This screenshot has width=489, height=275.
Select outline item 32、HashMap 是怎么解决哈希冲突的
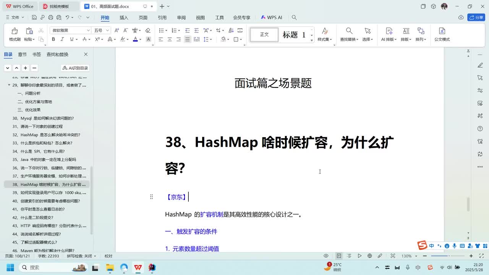pos(47,135)
